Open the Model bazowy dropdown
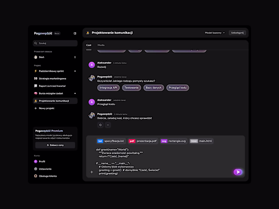This screenshot has height=209, width=279. 215,33
